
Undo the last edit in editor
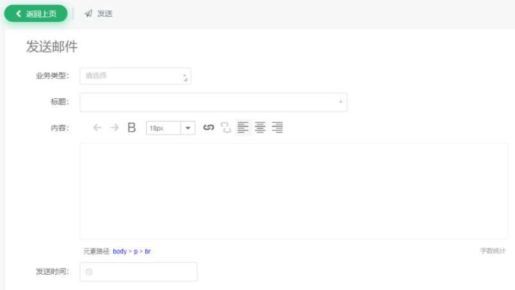click(98, 128)
